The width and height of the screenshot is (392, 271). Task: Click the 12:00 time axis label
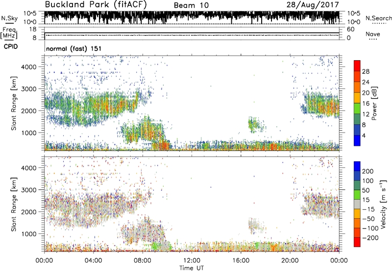pyautogui.click(x=192, y=261)
